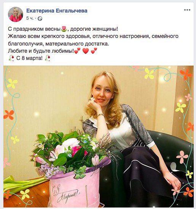Click the "благополучия, материального достатка." line
This screenshot has height=209, width=196.
tap(59, 44)
